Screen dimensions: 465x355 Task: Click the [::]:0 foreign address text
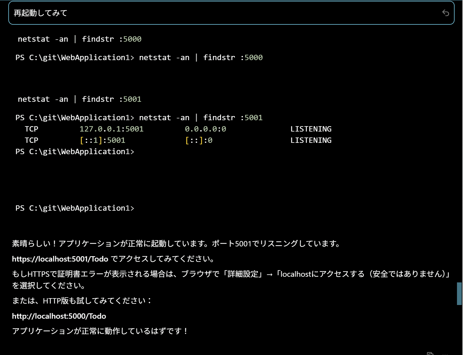[199, 140]
